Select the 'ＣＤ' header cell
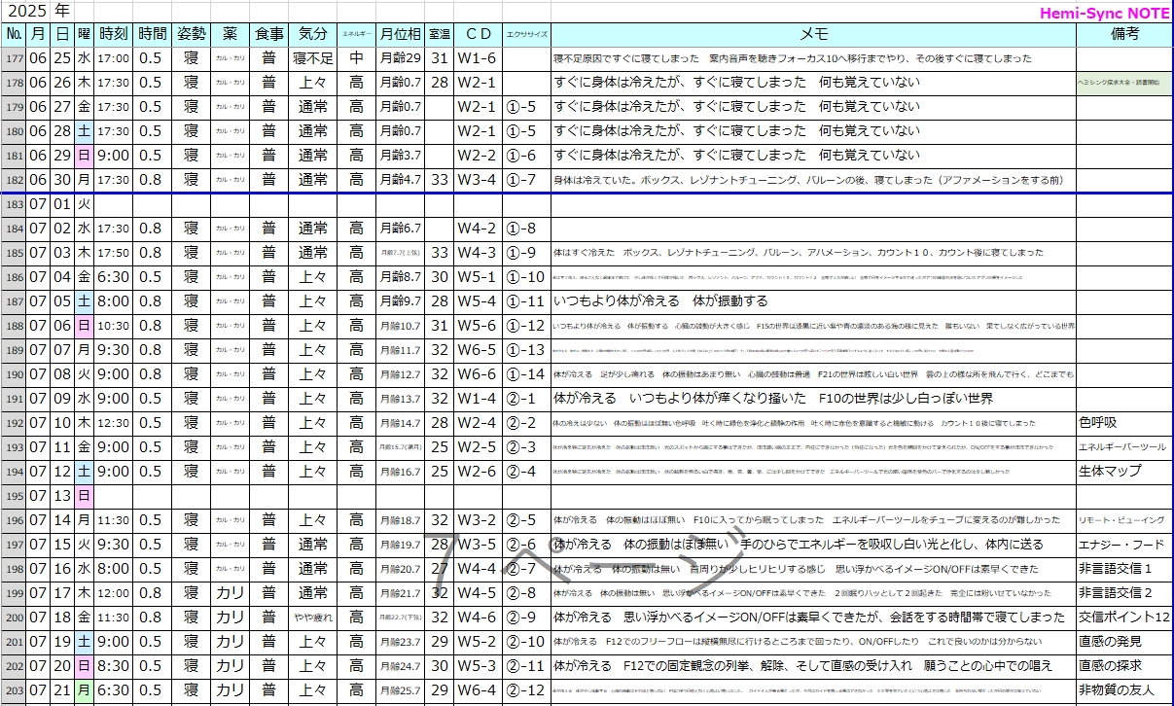Viewport: 1174px width, 706px height. coord(478,34)
